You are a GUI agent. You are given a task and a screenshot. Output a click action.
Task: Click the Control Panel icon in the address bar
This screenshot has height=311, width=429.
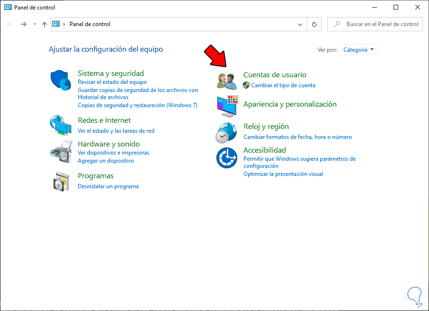click(56, 24)
